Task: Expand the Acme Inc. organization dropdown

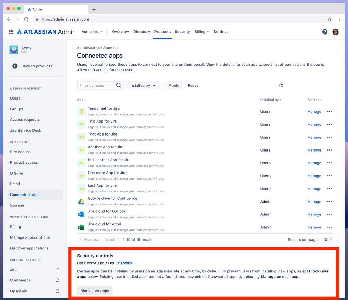Action: click(x=92, y=31)
